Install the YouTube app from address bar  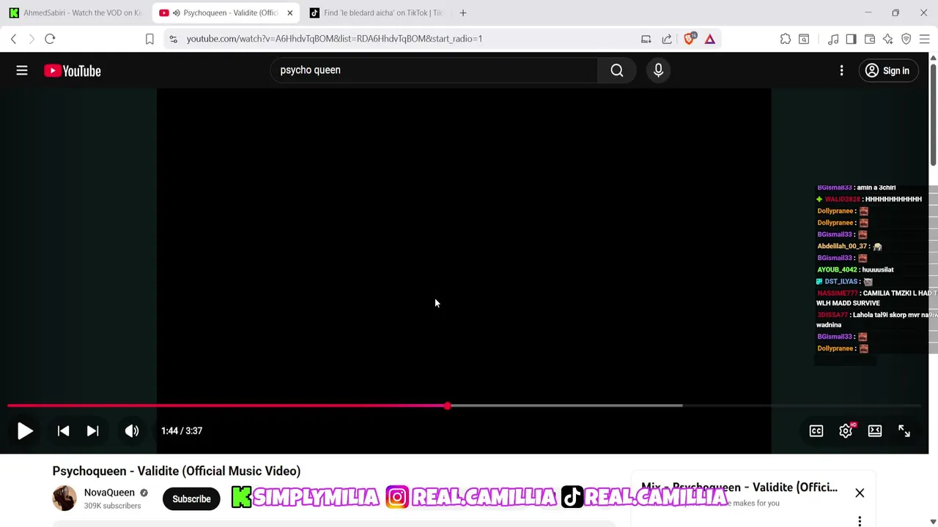point(646,39)
